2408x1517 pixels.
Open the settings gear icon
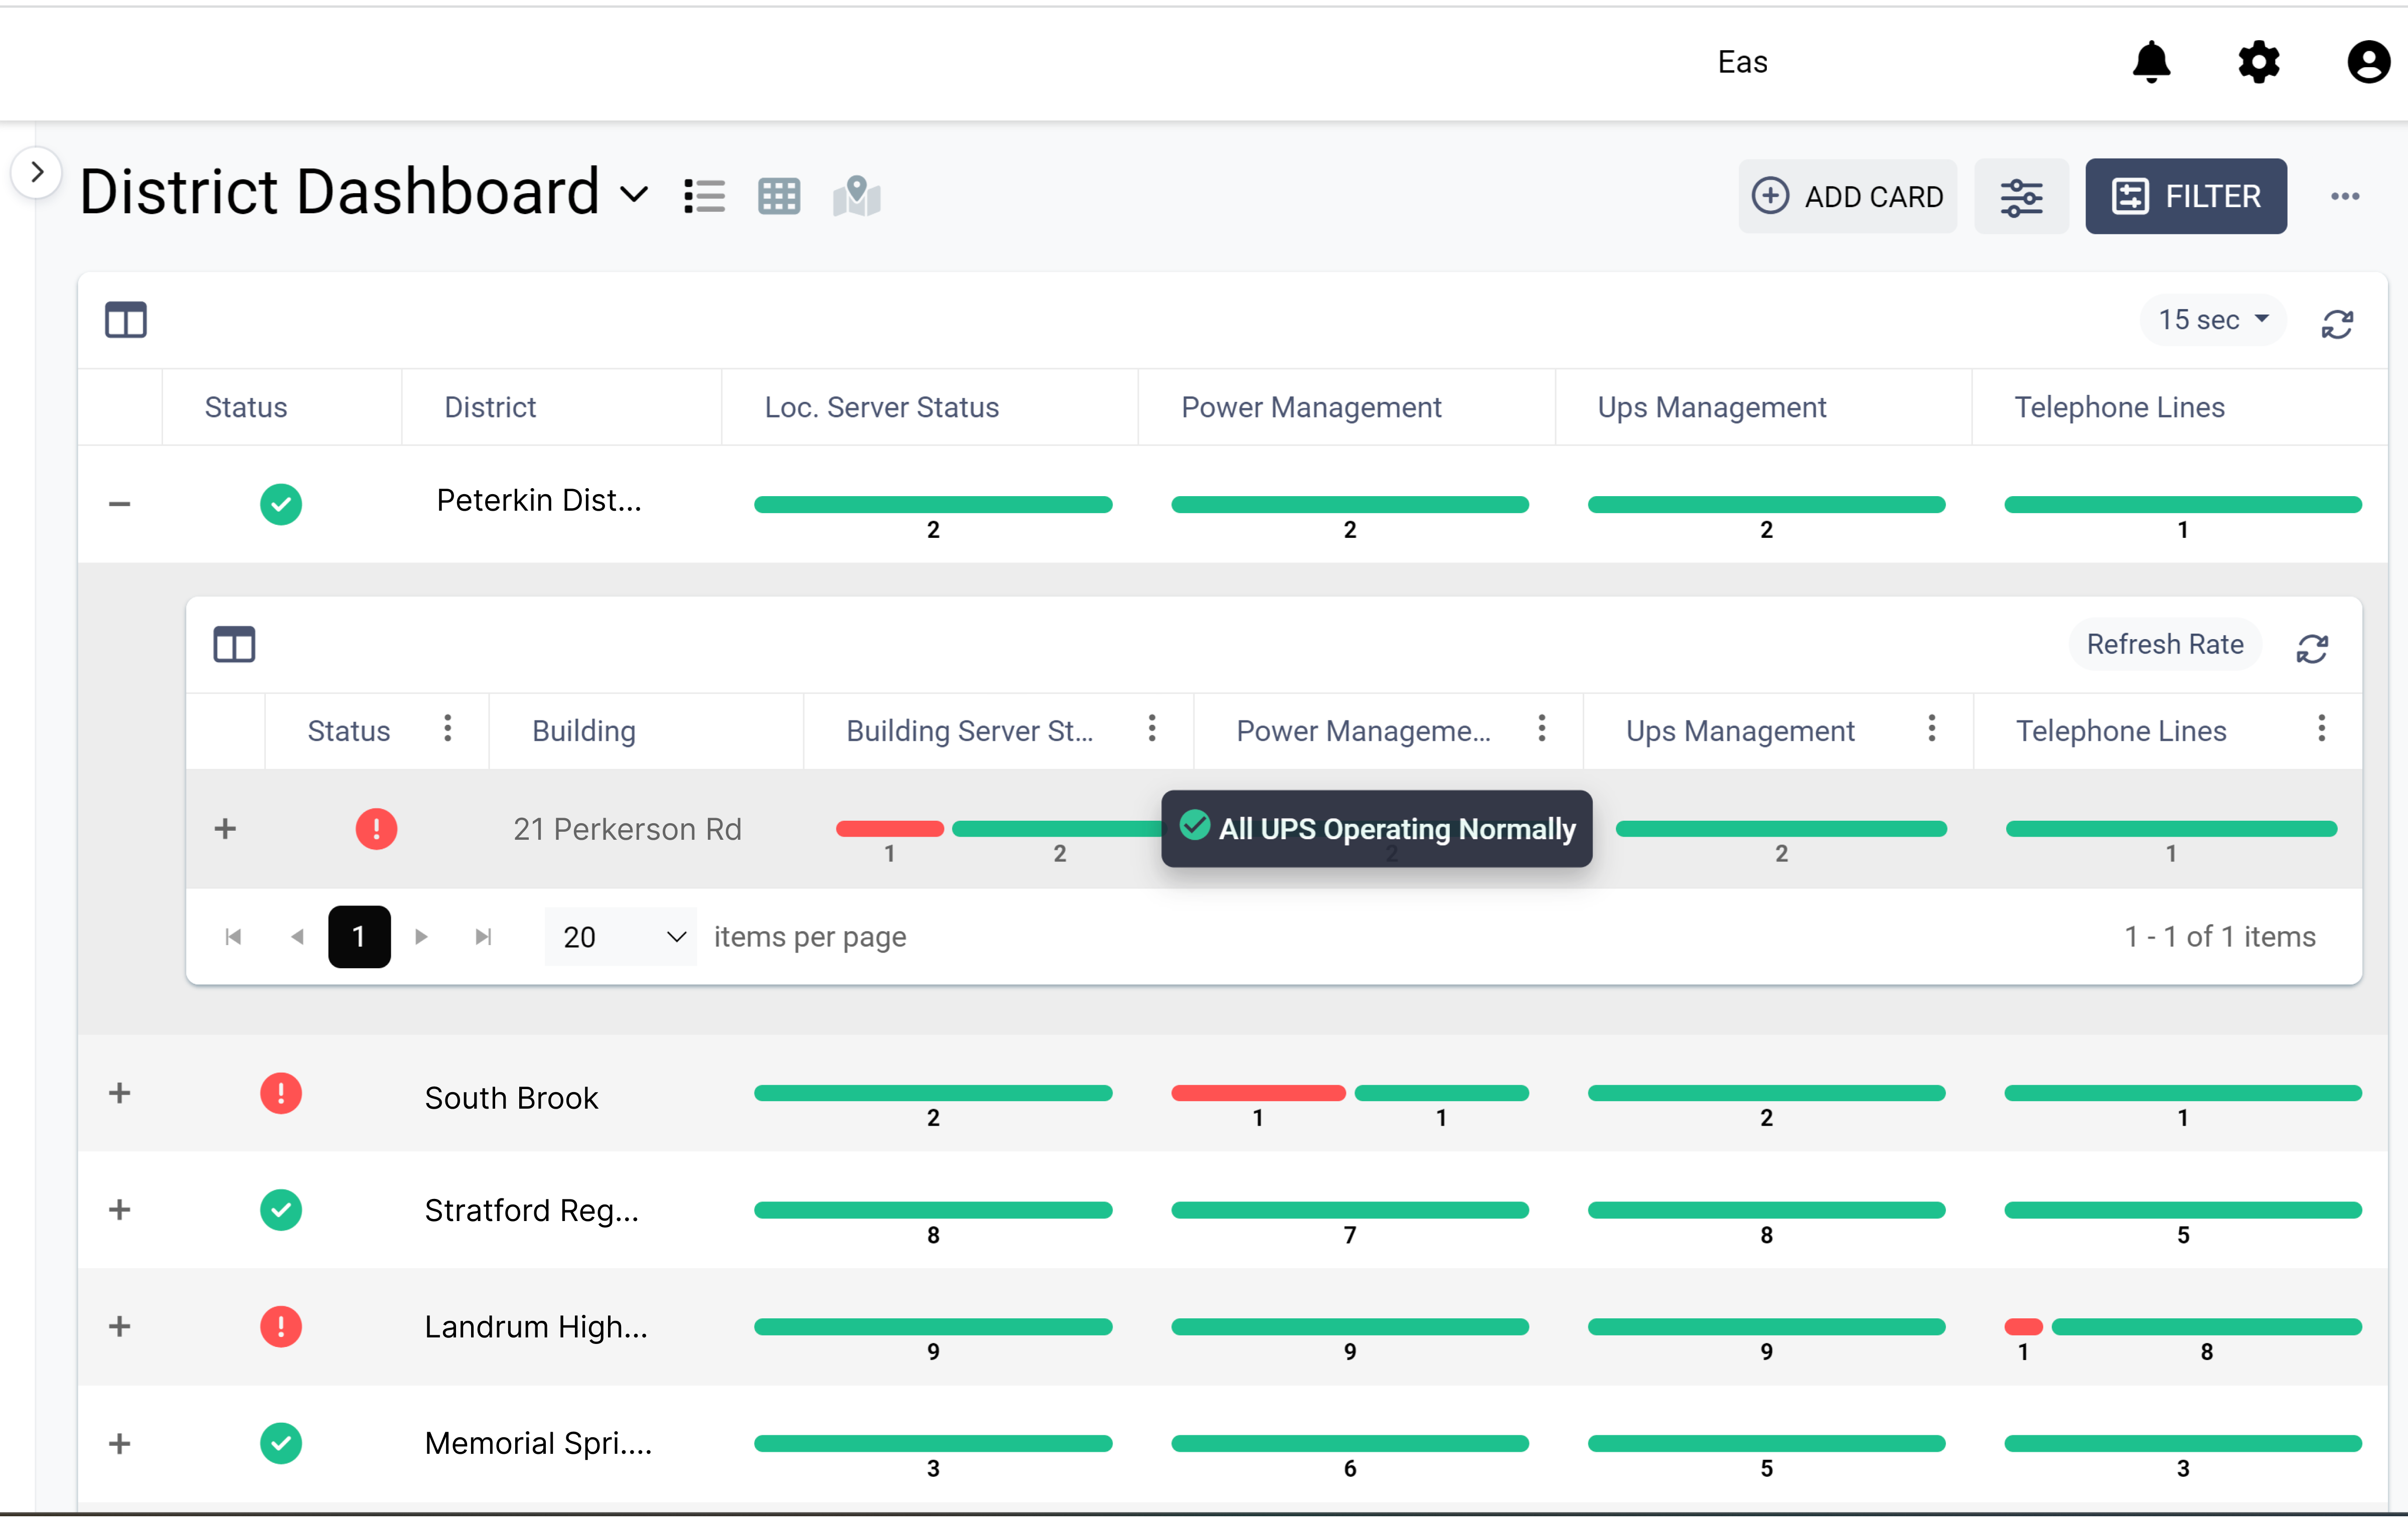click(2259, 62)
